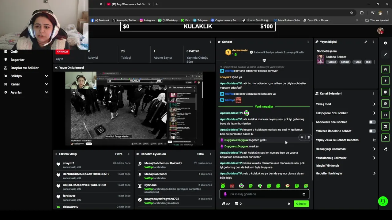Open the stats panel three-dot menu

(210, 42)
